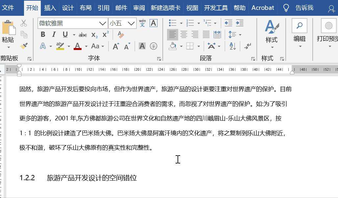The width and height of the screenshot is (338, 198).
Task: Click the numbered list icon
Action: point(190,23)
